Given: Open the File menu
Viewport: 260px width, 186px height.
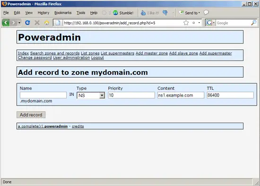Looking at the screenshot, I should (6, 13).
